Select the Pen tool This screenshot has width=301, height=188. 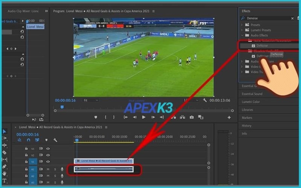point(5,166)
